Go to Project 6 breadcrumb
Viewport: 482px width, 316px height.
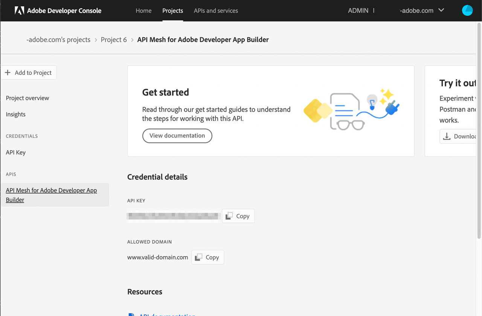tap(114, 40)
